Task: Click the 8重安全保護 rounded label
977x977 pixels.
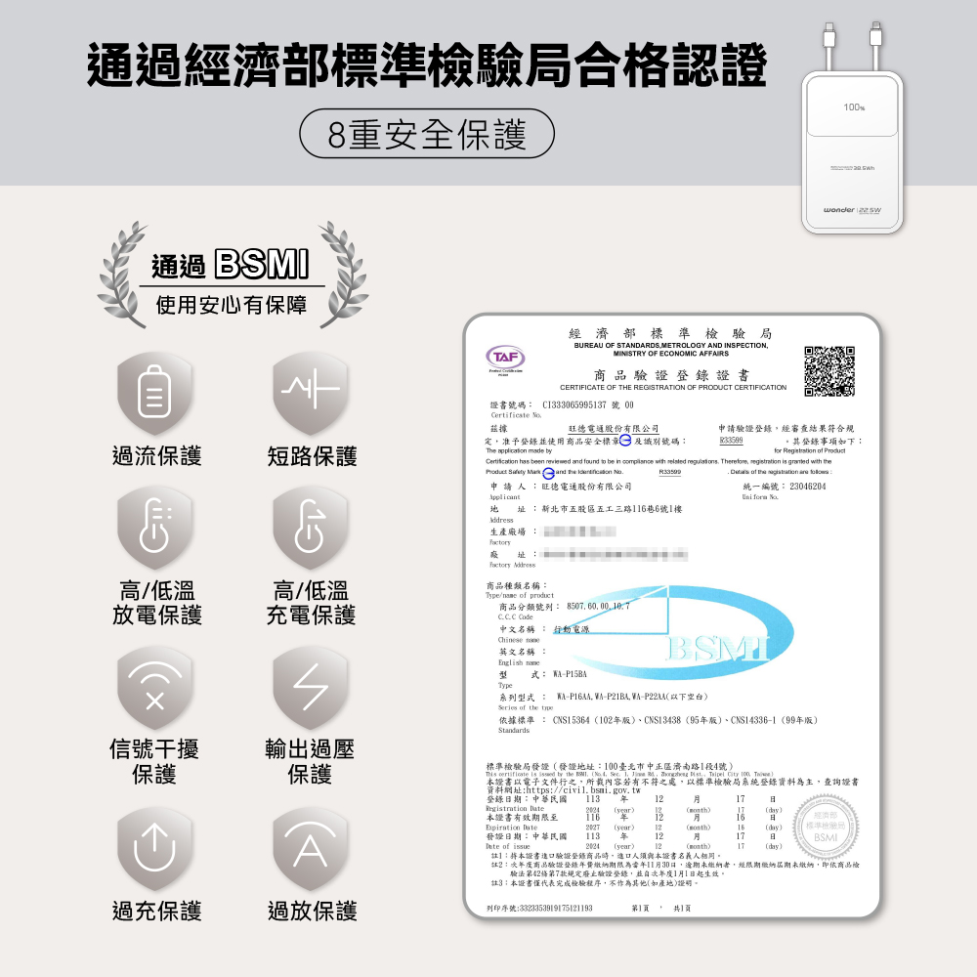Action: [x=426, y=134]
